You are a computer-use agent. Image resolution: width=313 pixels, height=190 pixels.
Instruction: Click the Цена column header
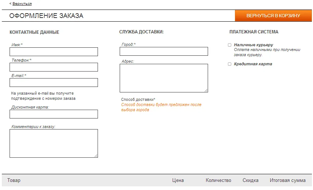point(178,180)
